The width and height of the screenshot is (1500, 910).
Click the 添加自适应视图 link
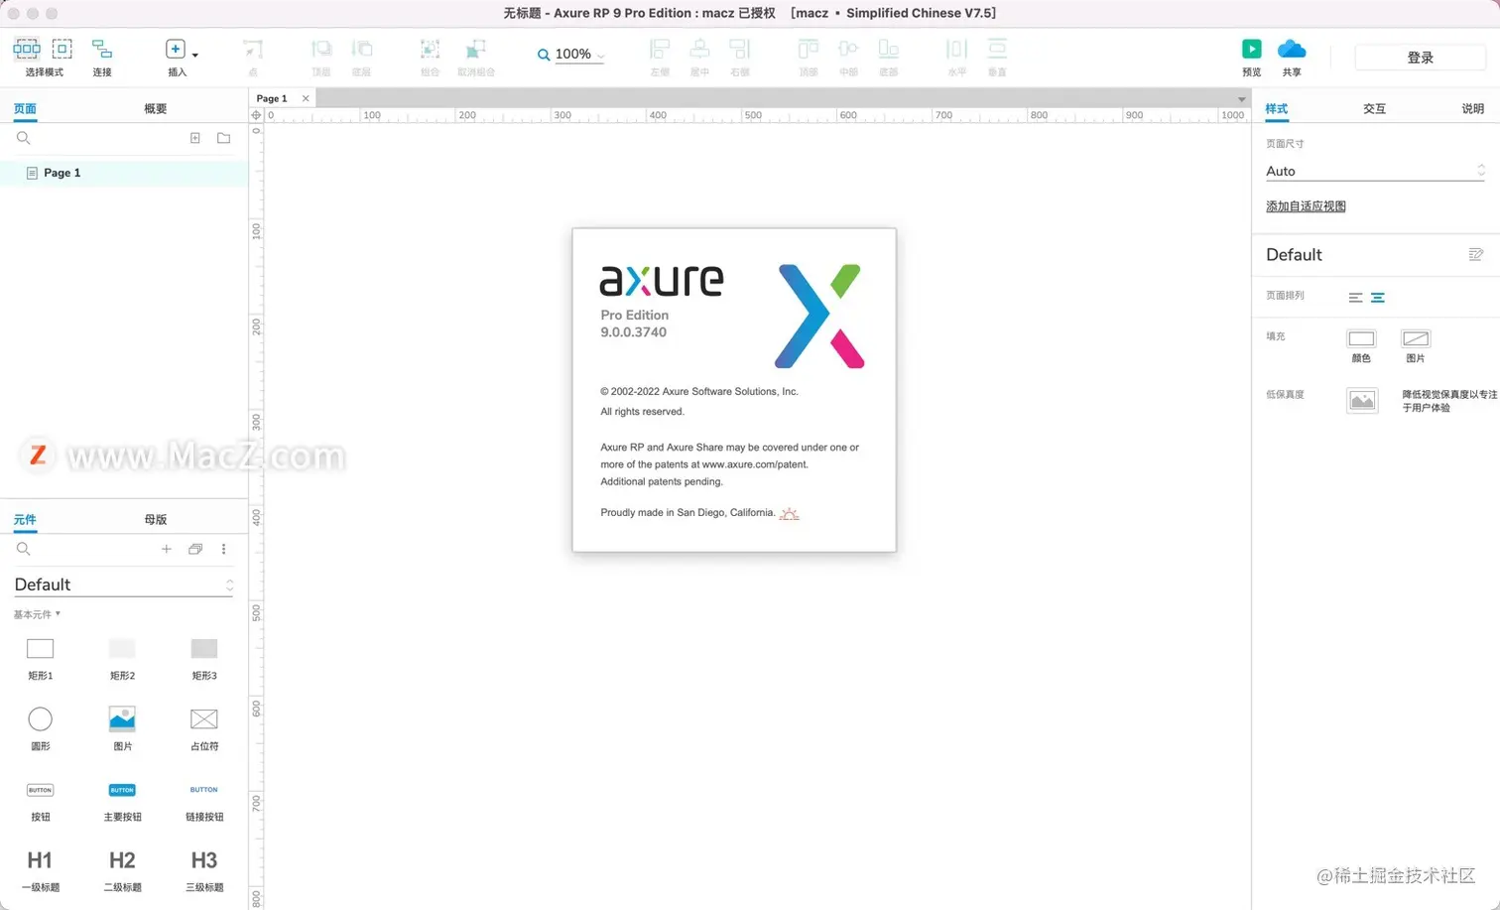(1306, 206)
